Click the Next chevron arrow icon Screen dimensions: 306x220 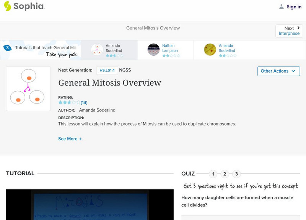coord(298,28)
